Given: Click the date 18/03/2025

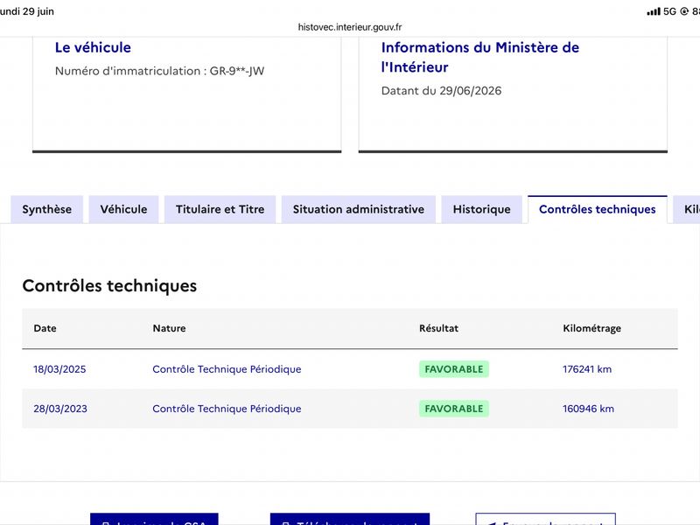Looking at the screenshot, I should (x=59, y=369).
